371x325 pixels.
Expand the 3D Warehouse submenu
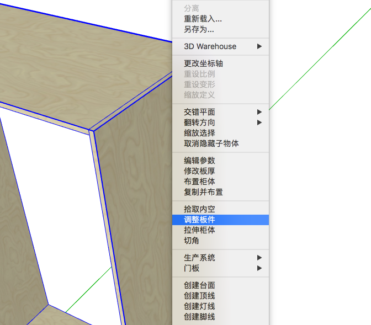click(x=210, y=46)
